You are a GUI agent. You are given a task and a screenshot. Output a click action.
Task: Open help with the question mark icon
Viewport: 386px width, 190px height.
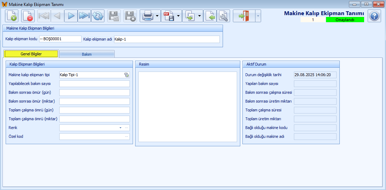tap(374, 16)
